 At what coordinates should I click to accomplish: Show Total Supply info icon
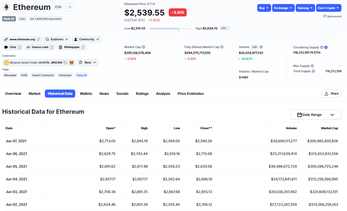[313, 71]
